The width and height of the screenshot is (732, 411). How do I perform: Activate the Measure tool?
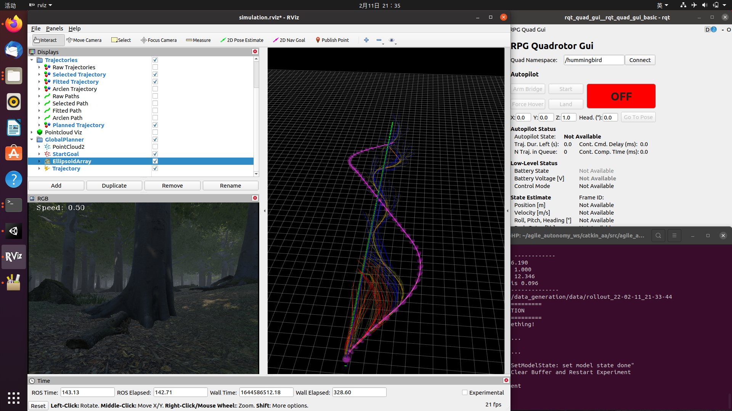(198, 40)
